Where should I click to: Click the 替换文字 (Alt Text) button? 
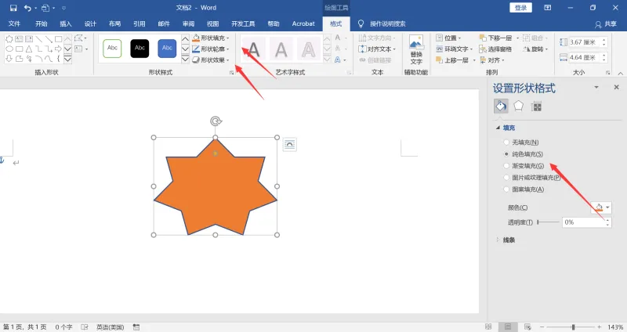click(416, 49)
